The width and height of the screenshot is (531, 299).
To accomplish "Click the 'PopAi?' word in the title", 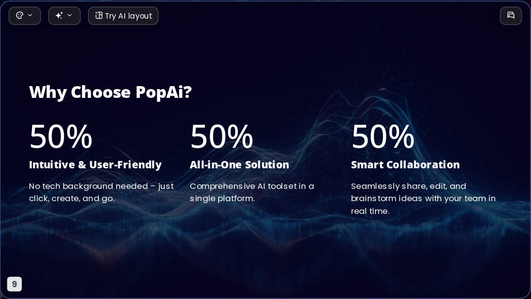I will click(x=164, y=92).
